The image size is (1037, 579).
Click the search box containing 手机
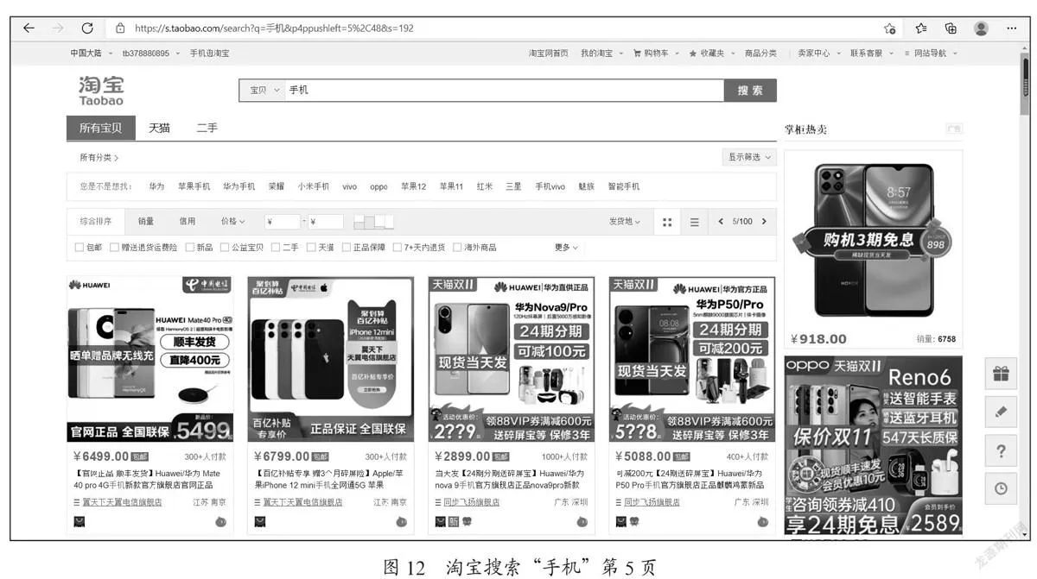click(504, 91)
